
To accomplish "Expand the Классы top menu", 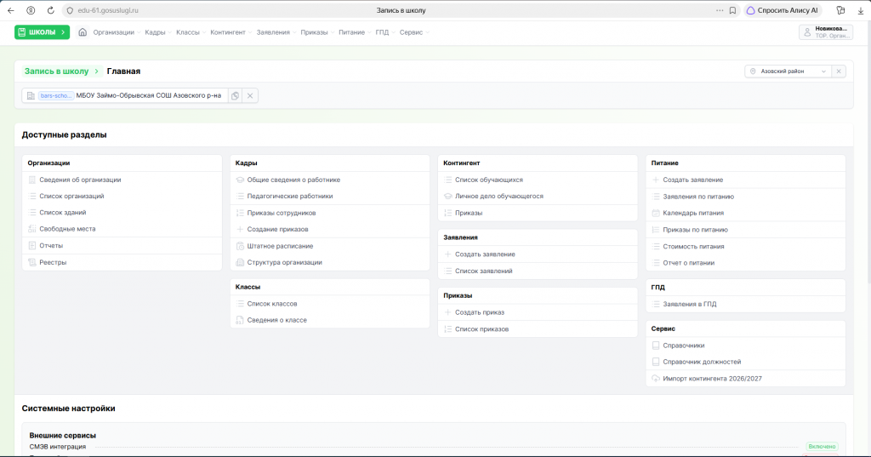I will tap(191, 32).
